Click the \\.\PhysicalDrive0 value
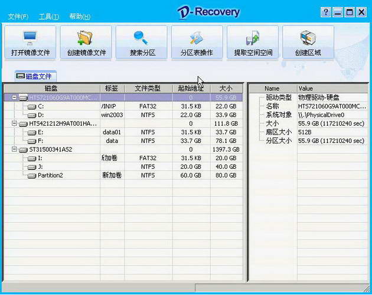This screenshot has height=295, width=372. coord(321,115)
